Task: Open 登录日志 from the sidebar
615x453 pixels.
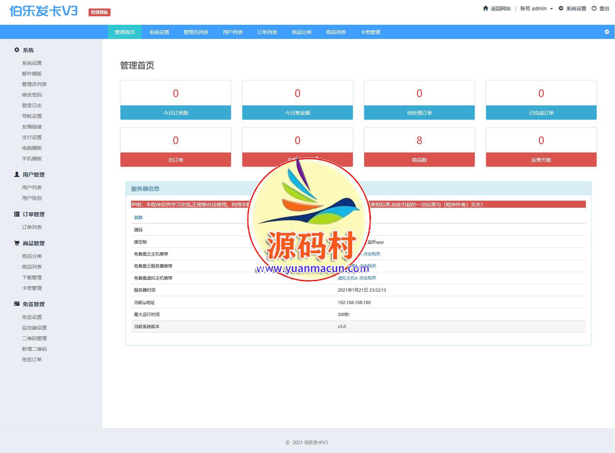Action: pos(32,105)
